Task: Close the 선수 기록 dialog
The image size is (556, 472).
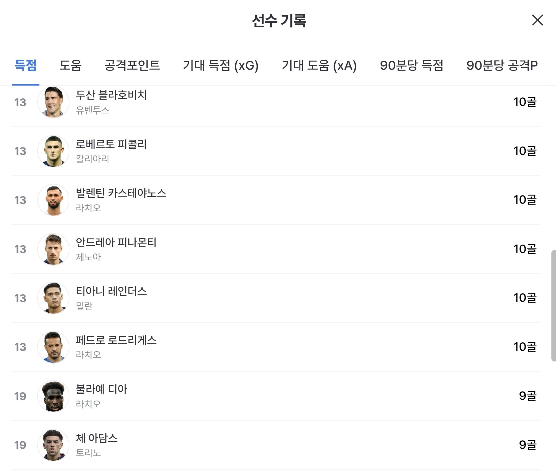Action: point(537,20)
